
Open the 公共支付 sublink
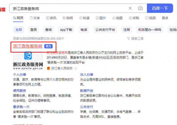tap(87, 107)
